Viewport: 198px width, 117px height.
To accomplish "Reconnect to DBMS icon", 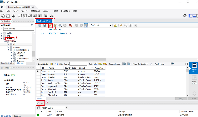I will click(x=52, y=16).
